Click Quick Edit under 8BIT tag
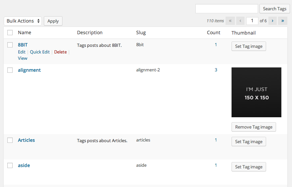This screenshot has height=187, width=292. 40,52
